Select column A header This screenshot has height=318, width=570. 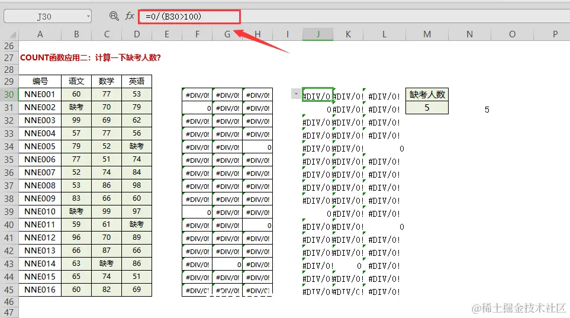40,34
